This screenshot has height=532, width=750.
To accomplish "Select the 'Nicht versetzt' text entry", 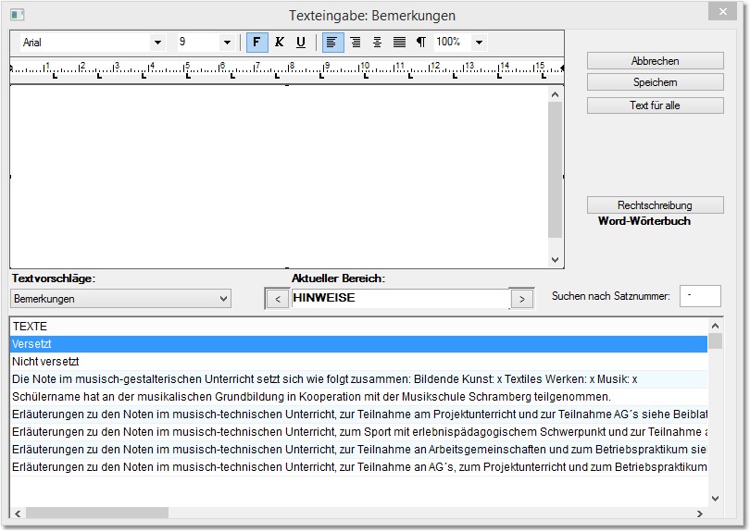I will 46,362.
